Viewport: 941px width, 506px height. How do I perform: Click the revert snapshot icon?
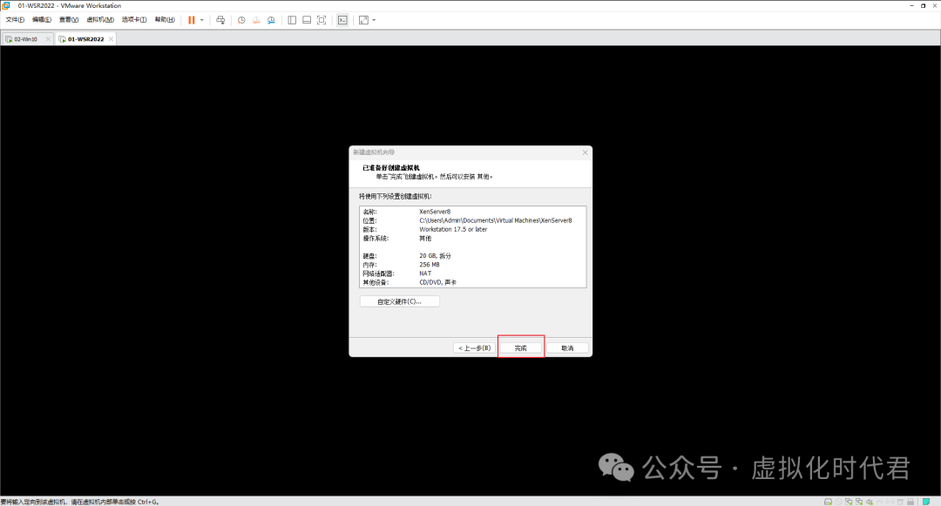pos(256,19)
